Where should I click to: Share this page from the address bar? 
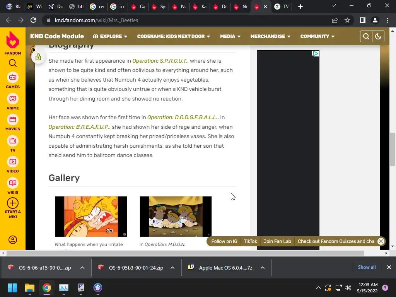pos(335,20)
